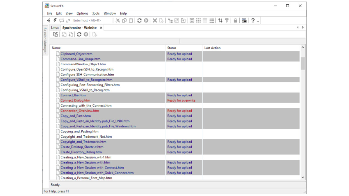Sort by the Status column header

[x=184, y=48]
